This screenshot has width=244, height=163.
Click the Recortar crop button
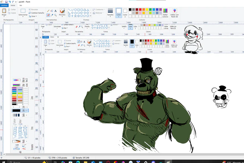pyautogui.click(x=33, y=9)
